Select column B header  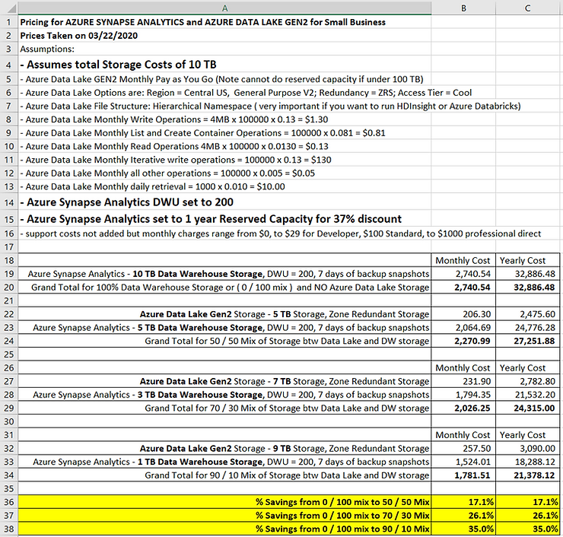[x=463, y=8]
